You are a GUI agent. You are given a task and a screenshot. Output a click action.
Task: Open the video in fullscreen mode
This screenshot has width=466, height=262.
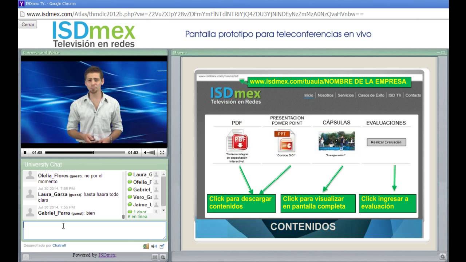click(162, 153)
